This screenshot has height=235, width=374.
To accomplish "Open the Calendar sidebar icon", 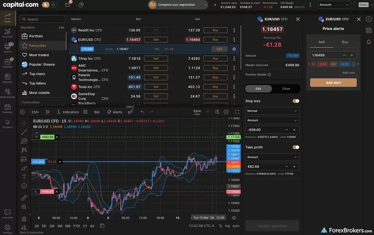I will tap(7, 109).
